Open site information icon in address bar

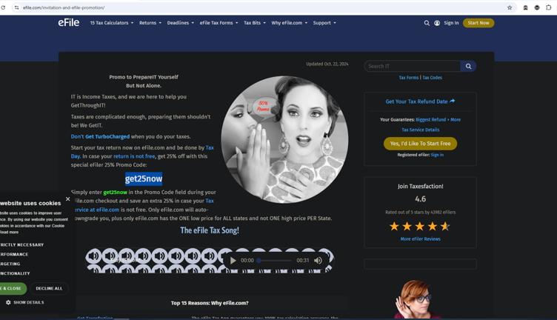pyautogui.click(x=16, y=7)
